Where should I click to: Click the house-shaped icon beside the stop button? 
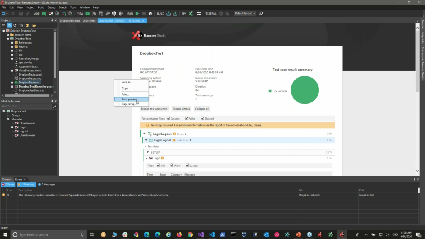click(x=150, y=13)
